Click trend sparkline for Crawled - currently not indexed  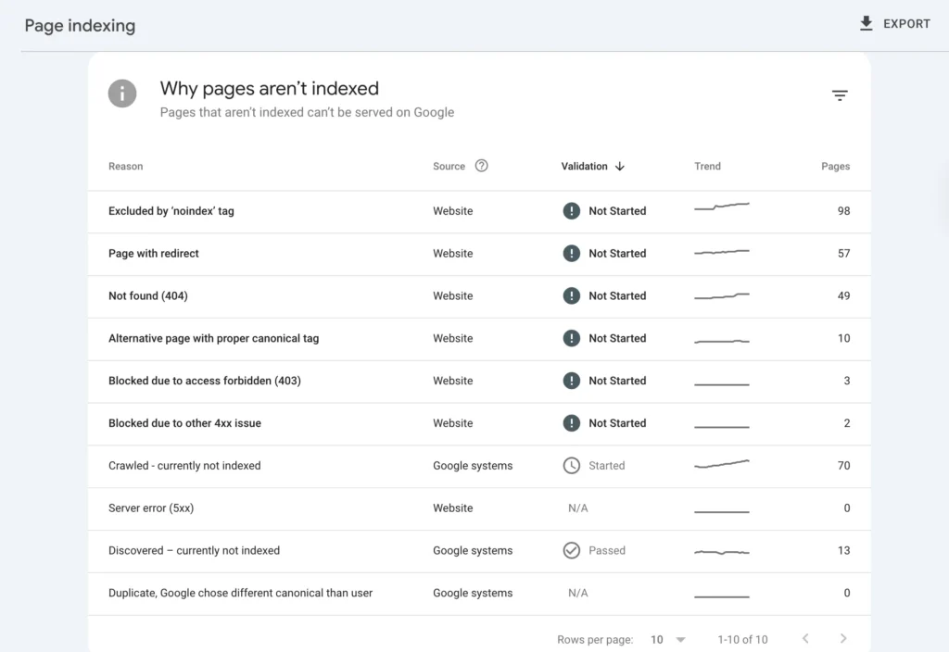click(721, 464)
